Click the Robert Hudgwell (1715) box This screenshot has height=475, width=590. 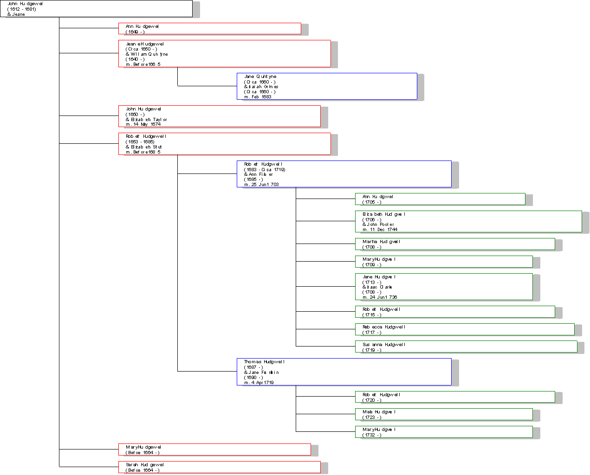tap(455, 312)
